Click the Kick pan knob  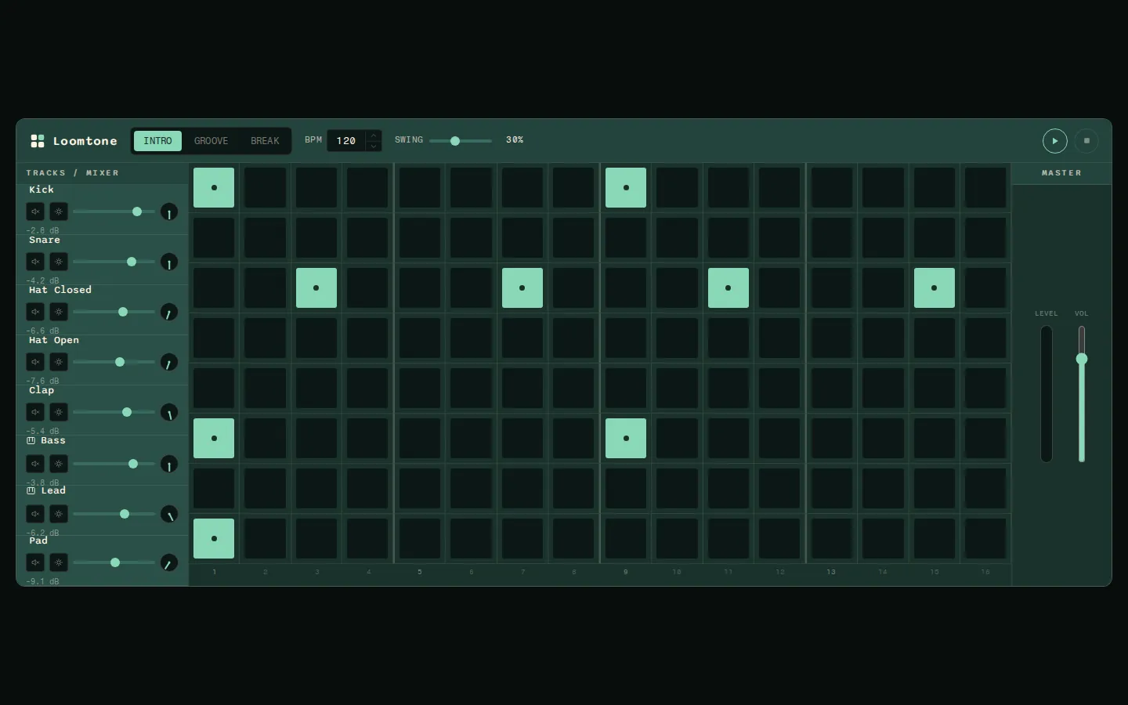tap(169, 211)
